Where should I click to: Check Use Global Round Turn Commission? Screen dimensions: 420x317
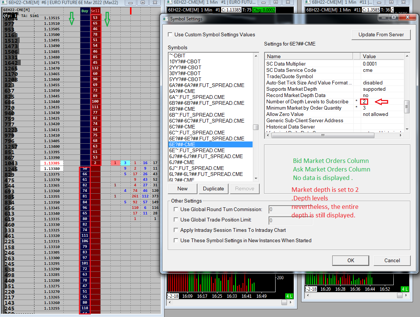pyautogui.click(x=176, y=209)
